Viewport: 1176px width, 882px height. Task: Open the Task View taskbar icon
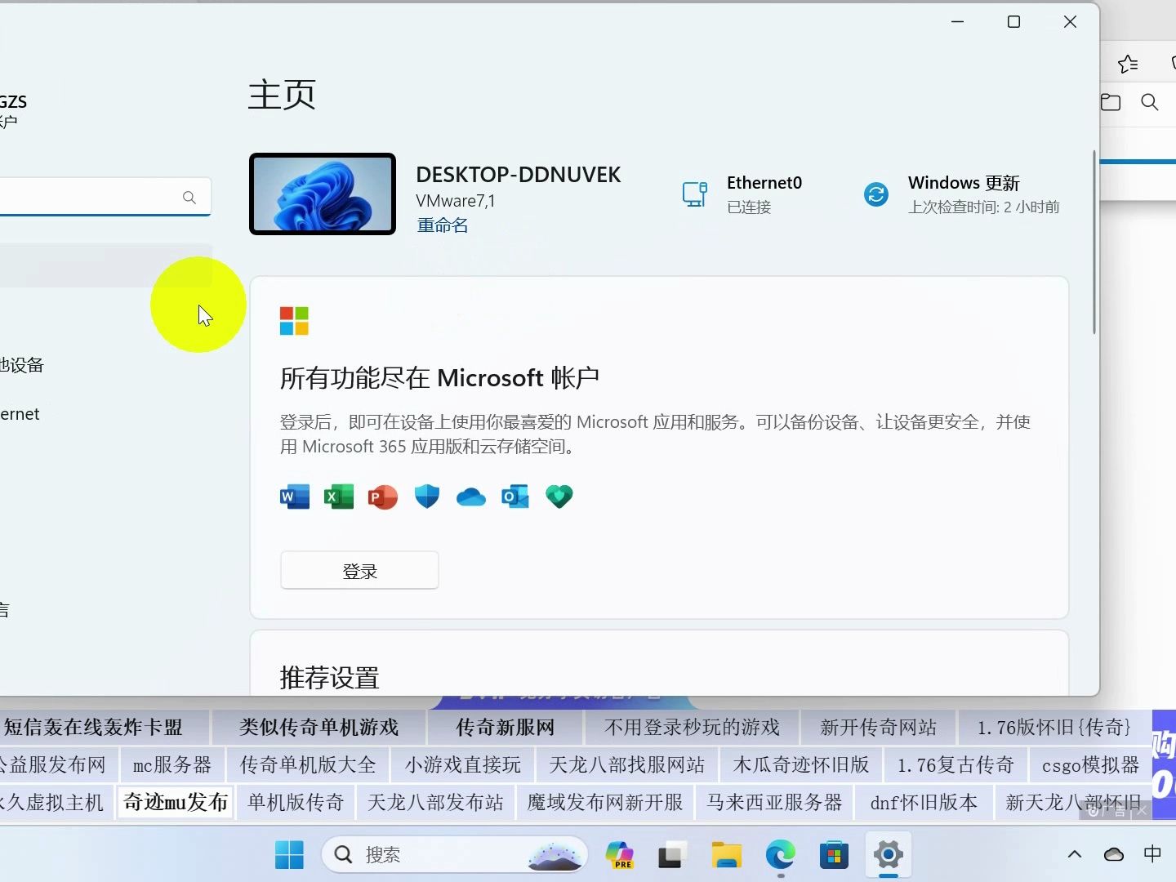671,855
